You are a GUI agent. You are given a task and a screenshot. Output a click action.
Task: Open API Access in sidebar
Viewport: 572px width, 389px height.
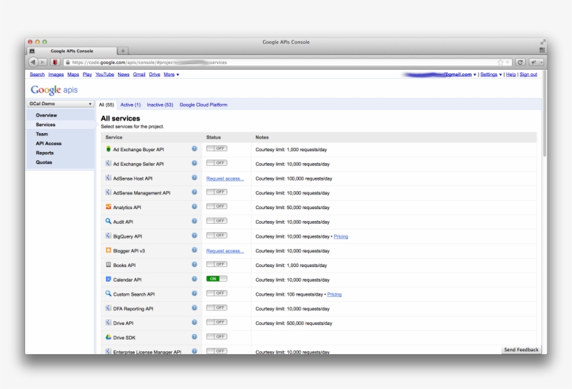(x=49, y=144)
